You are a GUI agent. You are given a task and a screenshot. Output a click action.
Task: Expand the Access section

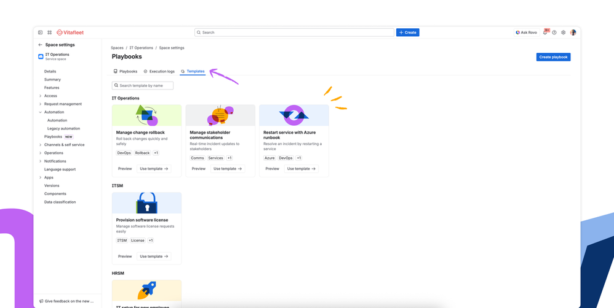click(x=41, y=96)
